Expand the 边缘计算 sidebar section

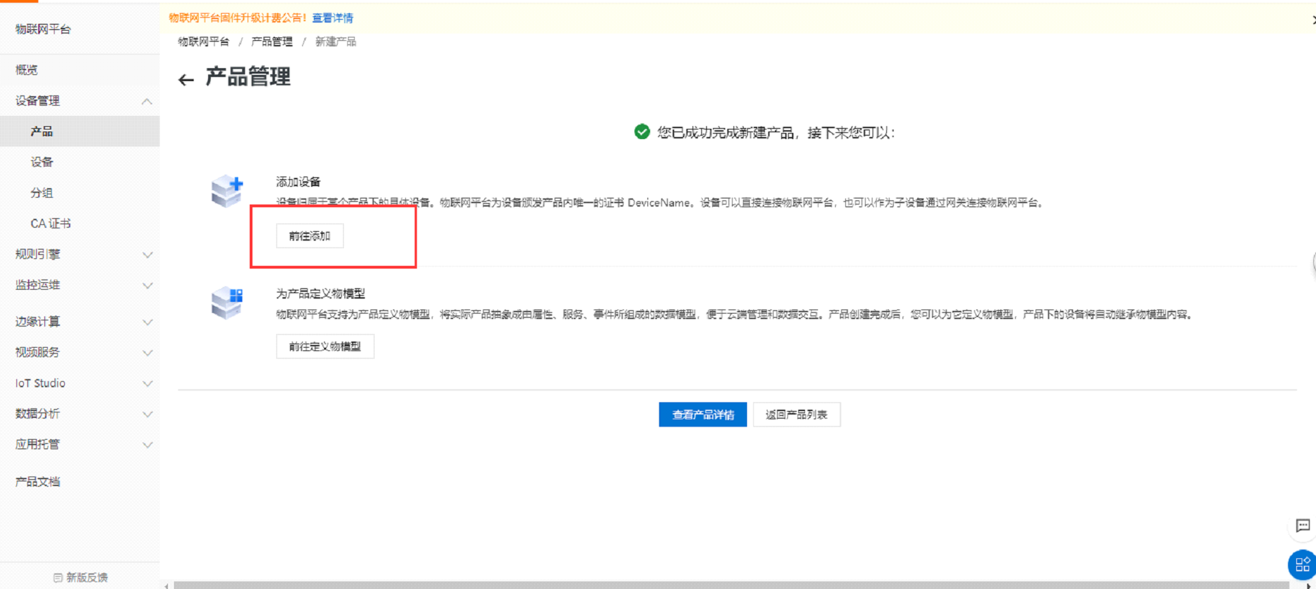pyautogui.click(x=147, y=322)
